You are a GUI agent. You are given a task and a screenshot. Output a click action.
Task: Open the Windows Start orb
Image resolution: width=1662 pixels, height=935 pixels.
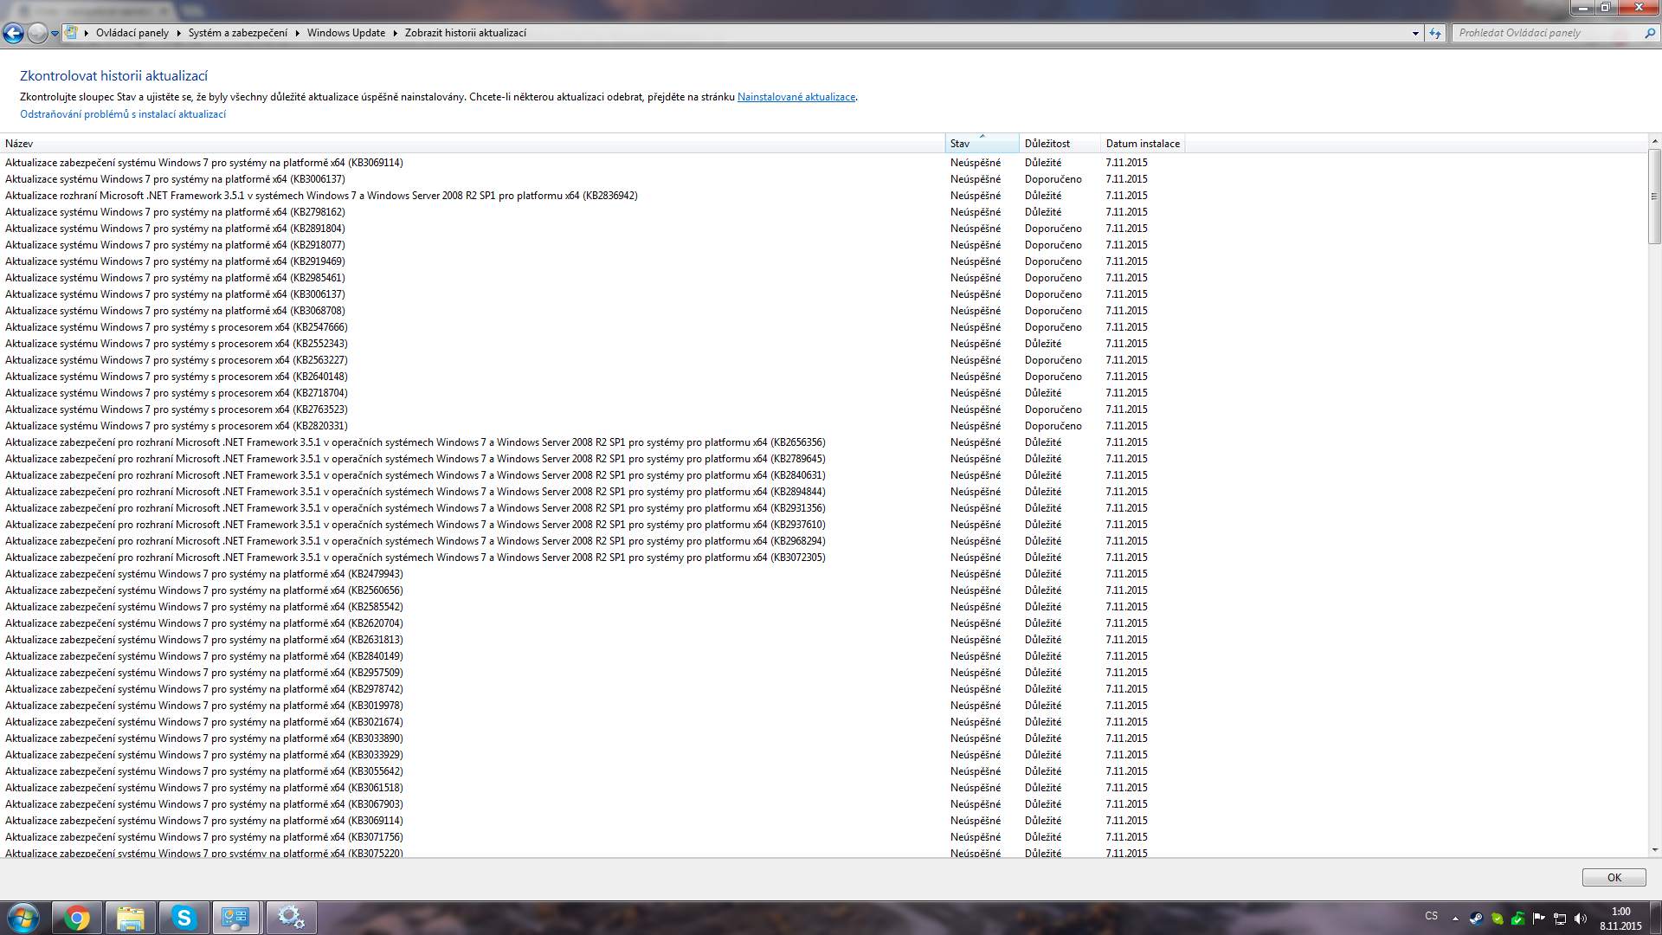point(23,918)
